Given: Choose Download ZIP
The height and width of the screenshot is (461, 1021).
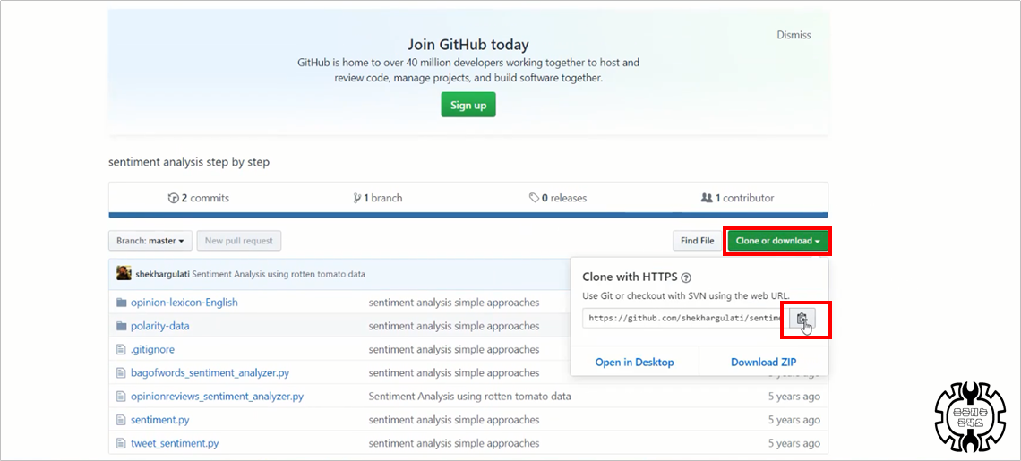Looking at the screenshot, I should click(x=763, y=362).
